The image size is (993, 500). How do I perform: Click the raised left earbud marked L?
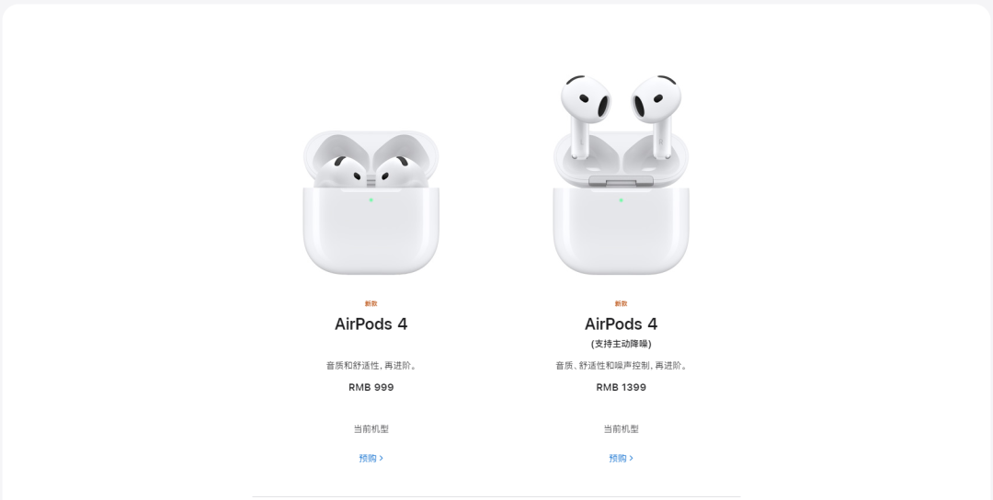click(585, 114)
